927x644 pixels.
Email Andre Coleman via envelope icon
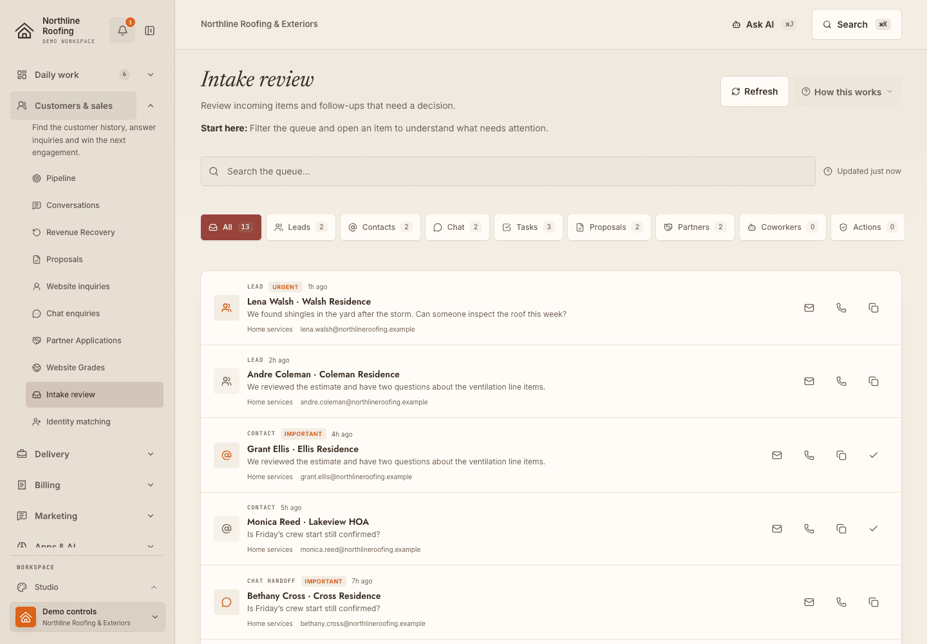(x=809, y=381)
